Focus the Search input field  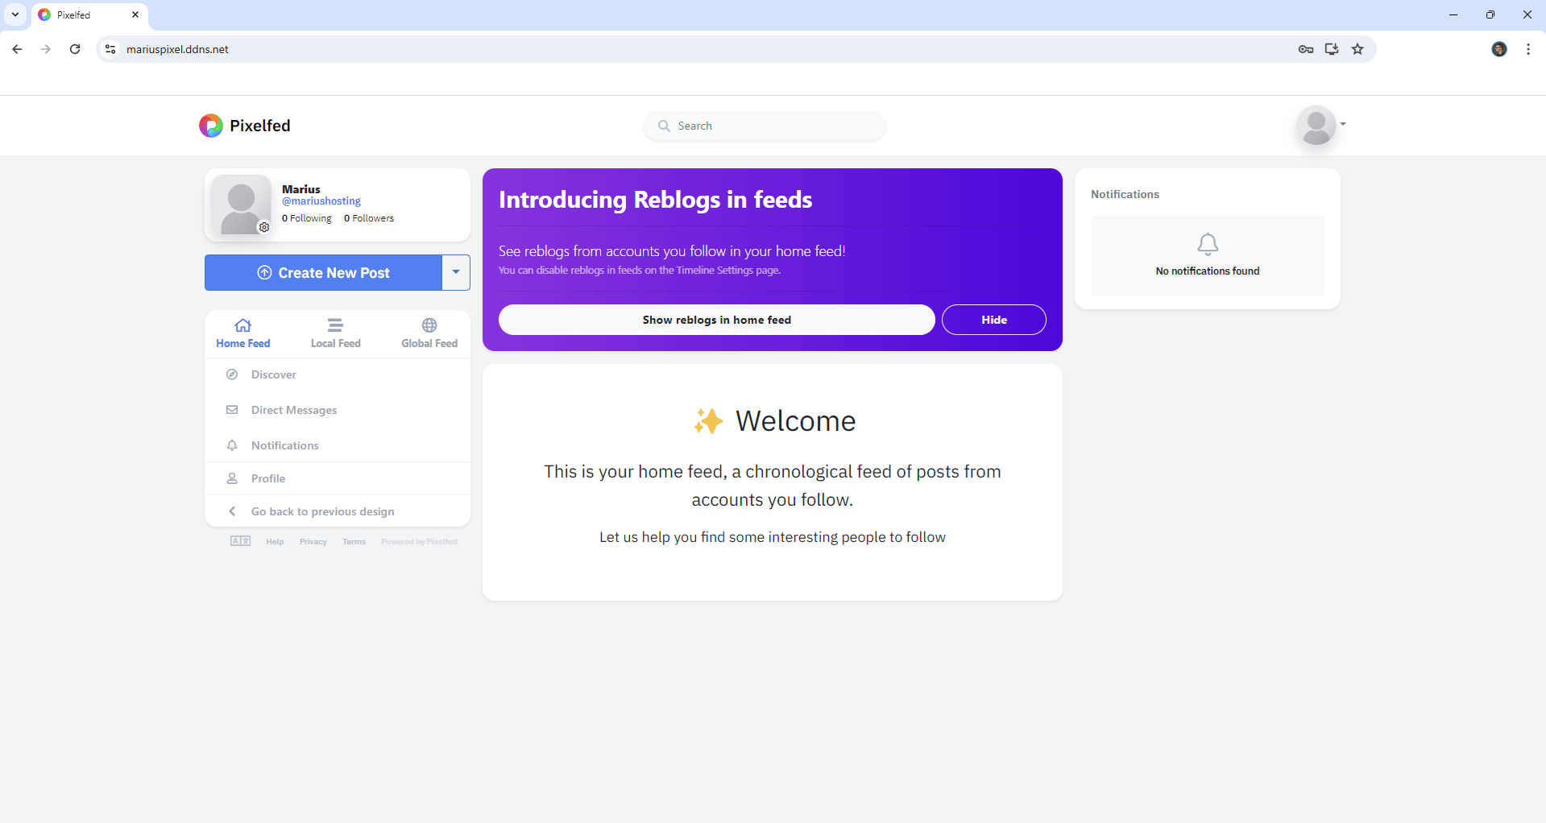click(764, 126)
